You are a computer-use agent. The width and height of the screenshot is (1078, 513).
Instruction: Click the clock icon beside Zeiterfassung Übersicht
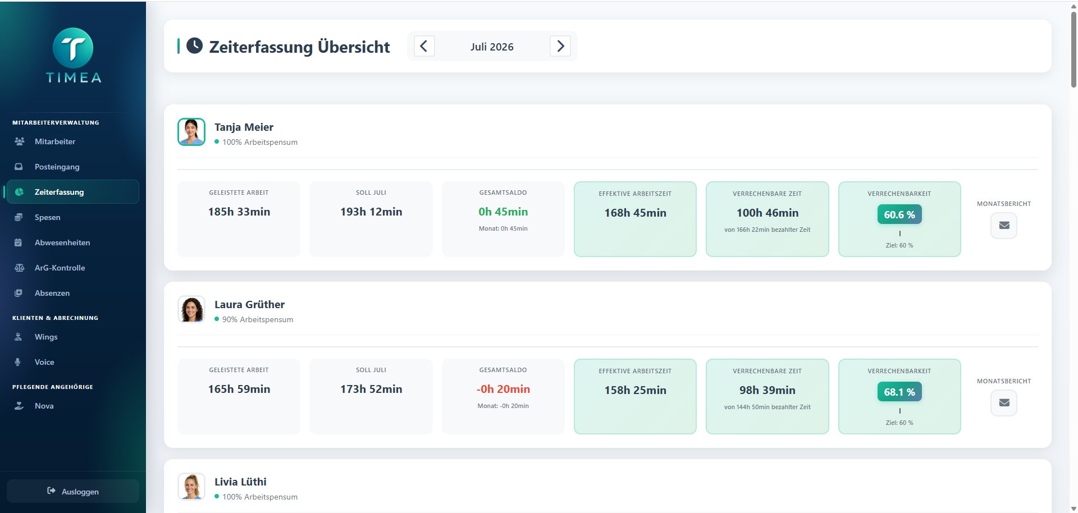(x=194, y=46)
